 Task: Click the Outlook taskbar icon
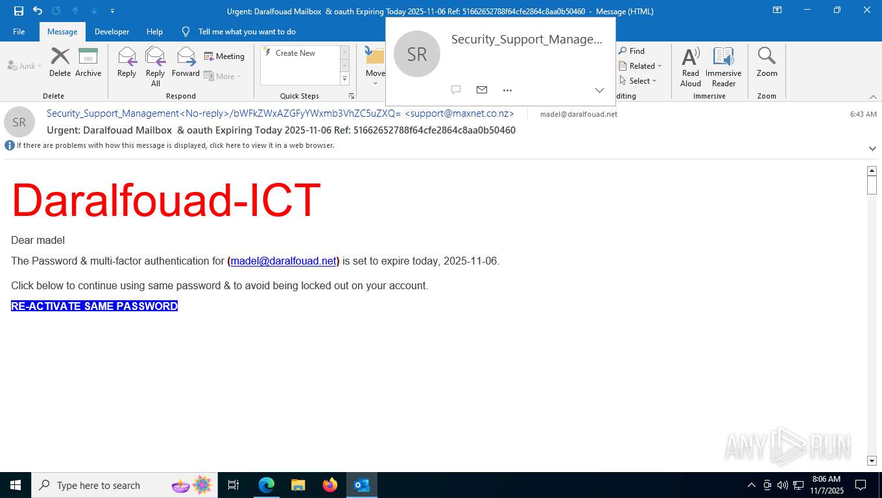[362, 485]
